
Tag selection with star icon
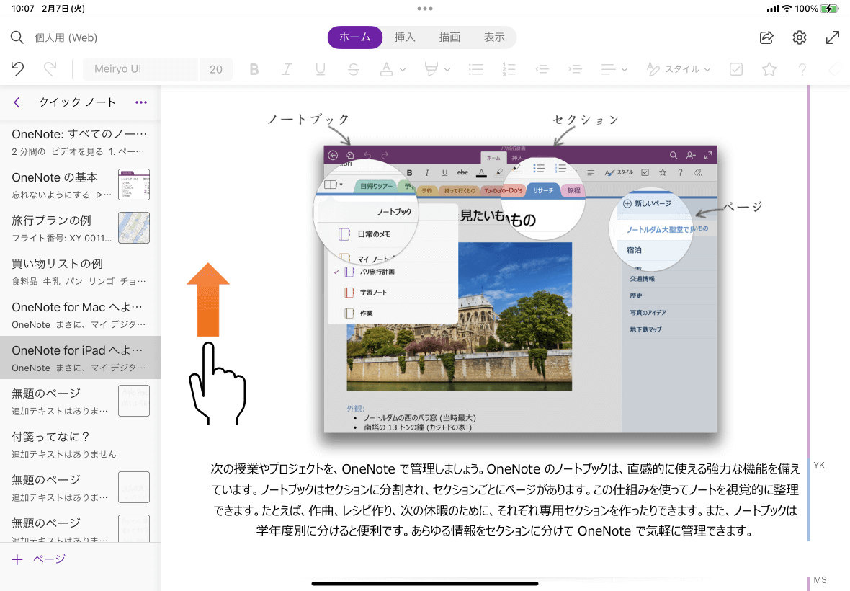(769, 69)
